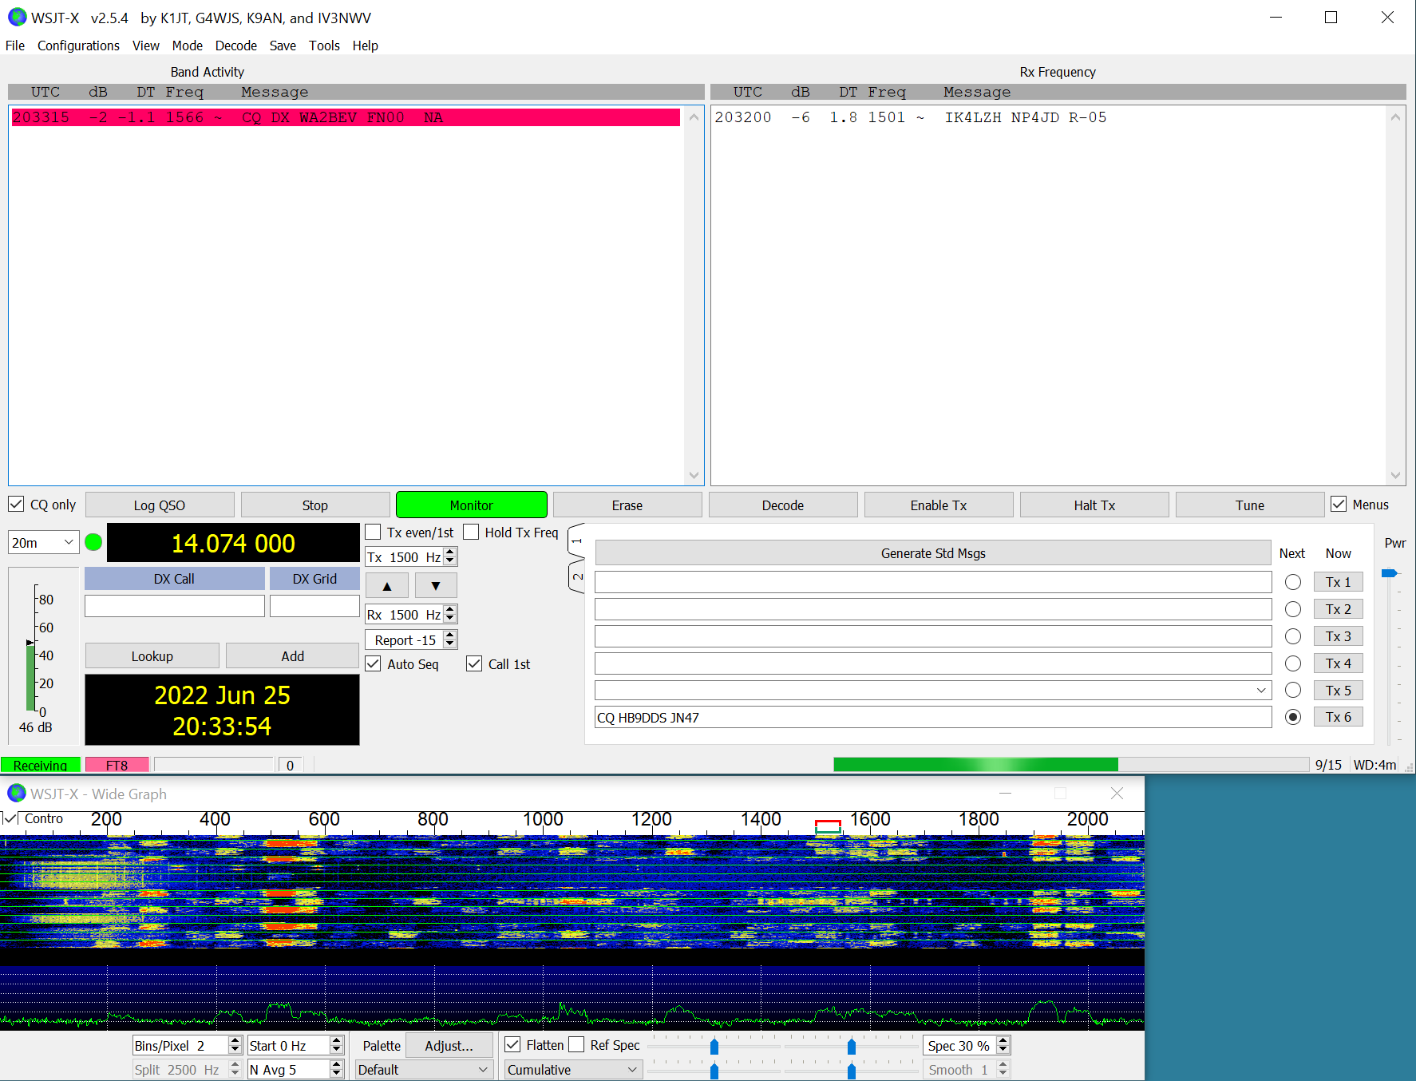Open the Mode menu

click(188, 46)
